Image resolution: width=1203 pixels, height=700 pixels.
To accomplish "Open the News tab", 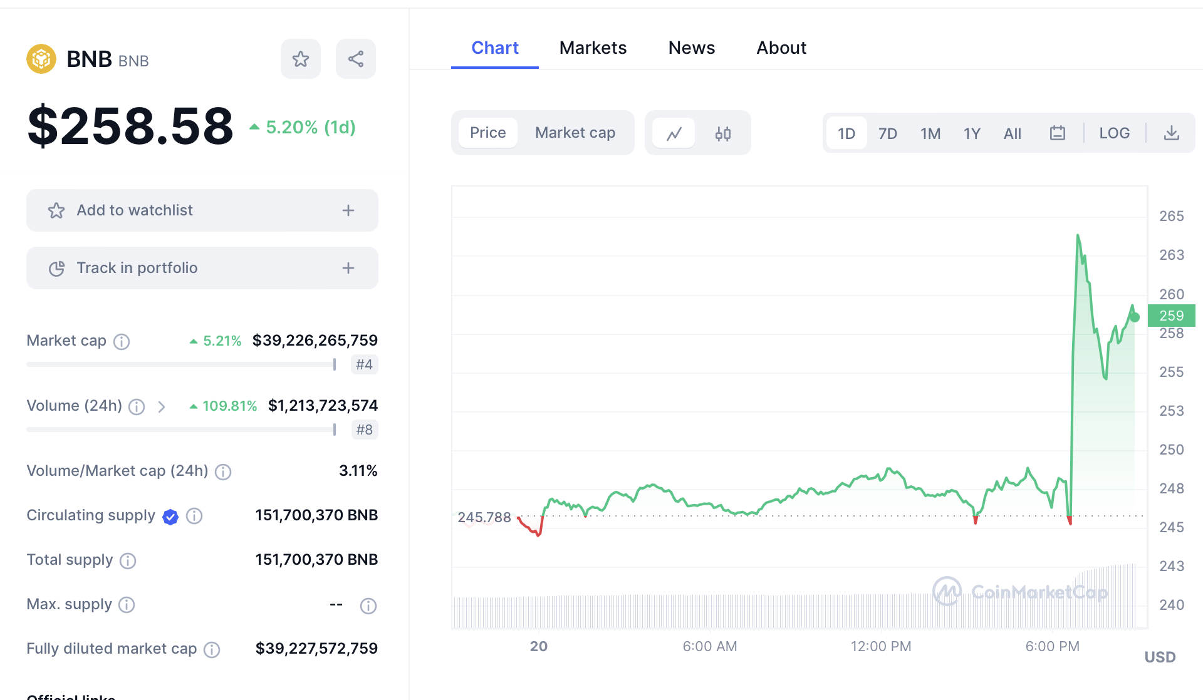I will click(x=691, y=48).
